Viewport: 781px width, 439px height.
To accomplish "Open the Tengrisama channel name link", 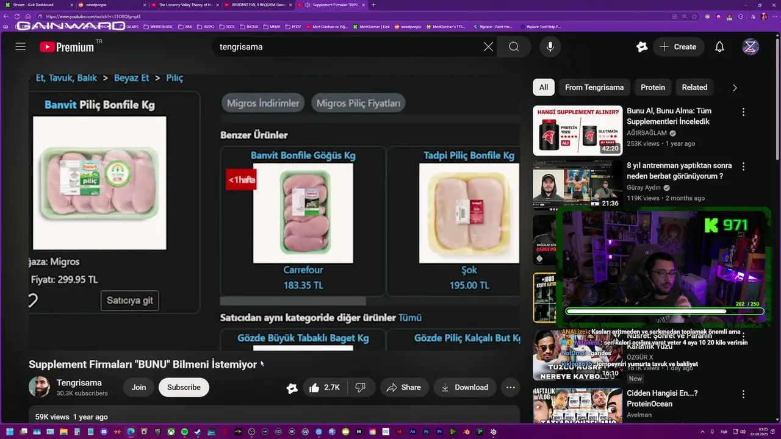I will pos(79,383).
